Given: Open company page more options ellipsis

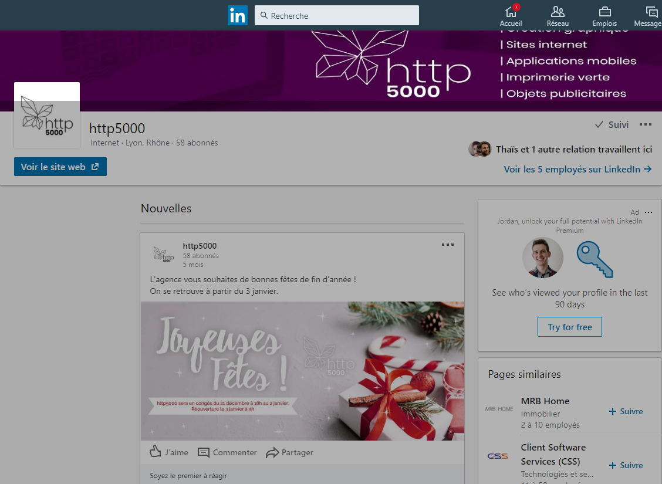Looking at the screenshot, I should tap(645, 124).
